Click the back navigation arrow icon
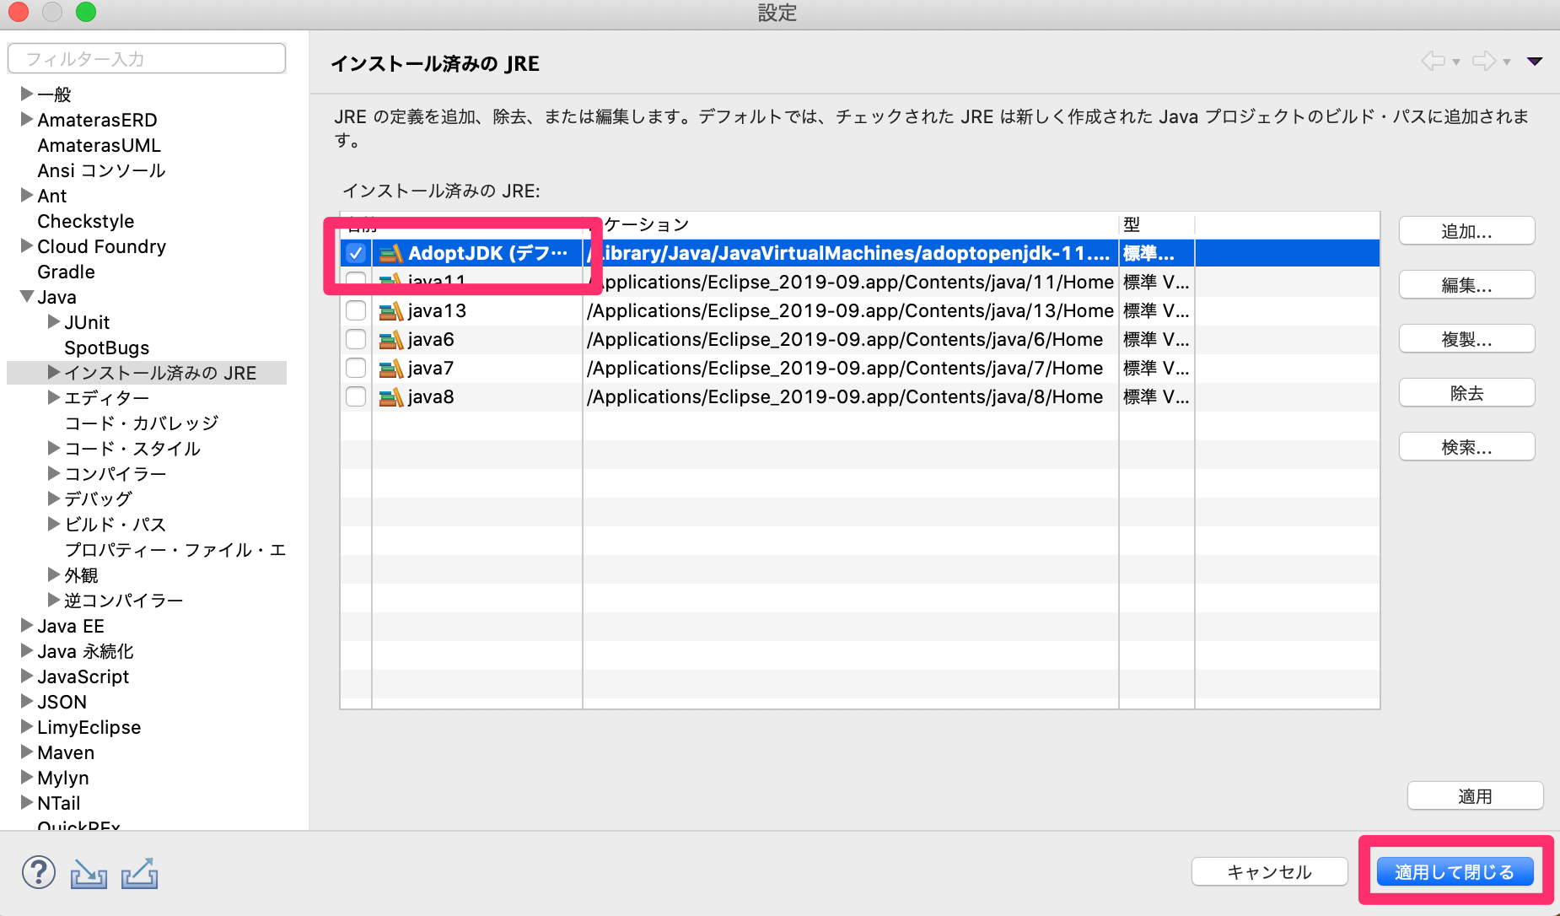Viewport: 1560px width, 916px height. pos(1433,61)
